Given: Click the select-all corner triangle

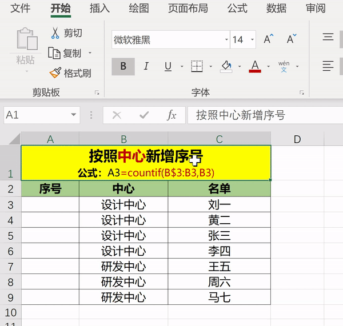Looking at the screenshot, I should coord(15,139).
